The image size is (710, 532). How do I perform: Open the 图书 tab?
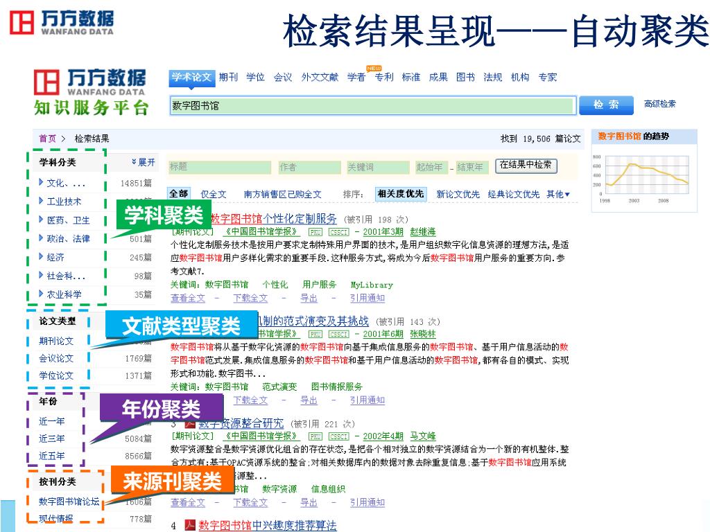click(465, 78)
